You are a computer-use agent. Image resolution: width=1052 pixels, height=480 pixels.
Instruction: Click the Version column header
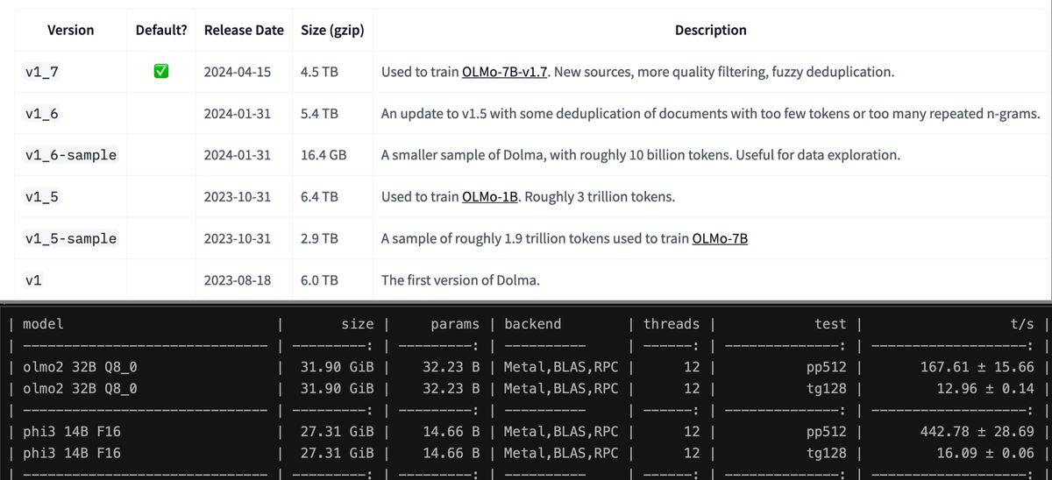click(x=70, y=30)
